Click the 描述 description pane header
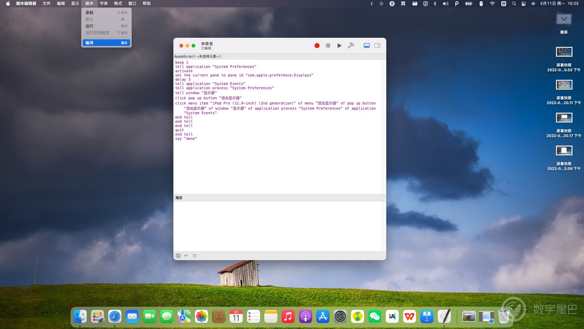Screen dimensions: 584x329 pyautogui.click(x=280, y=198)
